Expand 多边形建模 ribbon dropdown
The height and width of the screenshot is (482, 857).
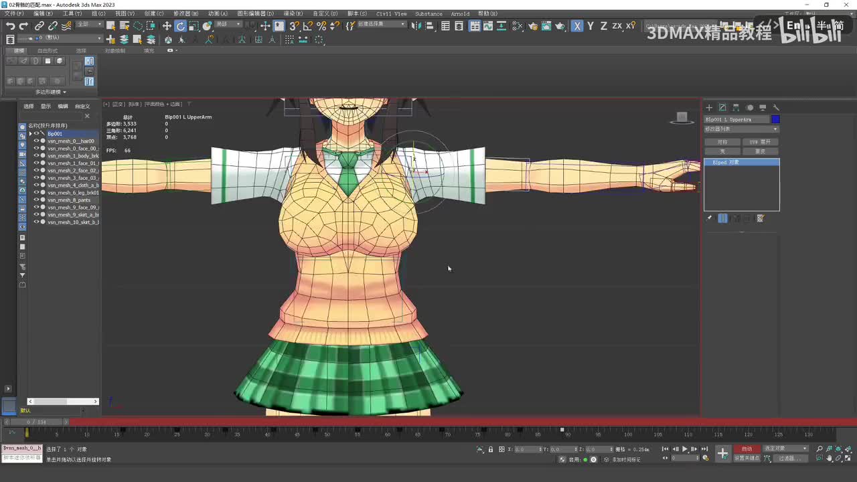point(51,92)
